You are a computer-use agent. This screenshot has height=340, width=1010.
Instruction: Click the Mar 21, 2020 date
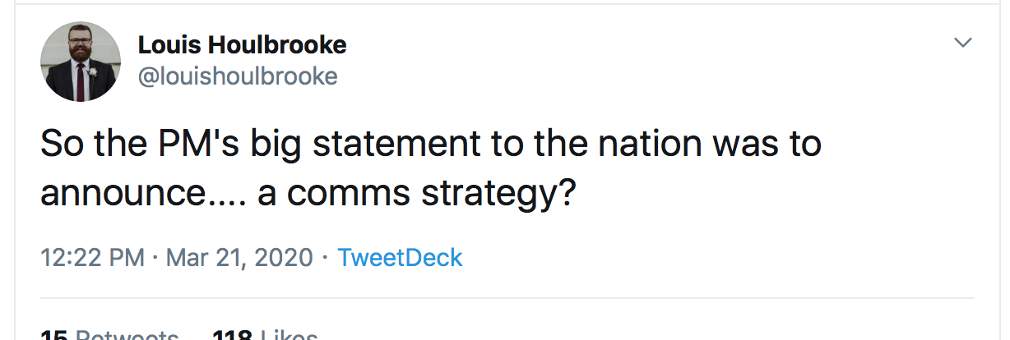239,258
